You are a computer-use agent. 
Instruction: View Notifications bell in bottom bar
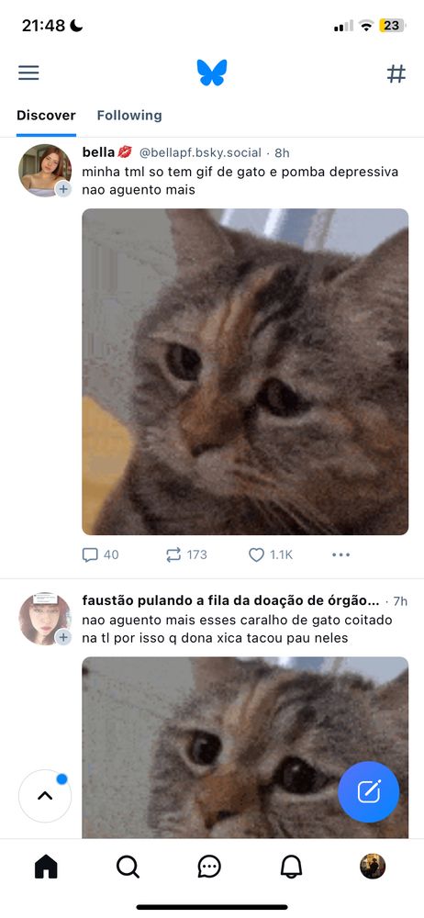291,867
